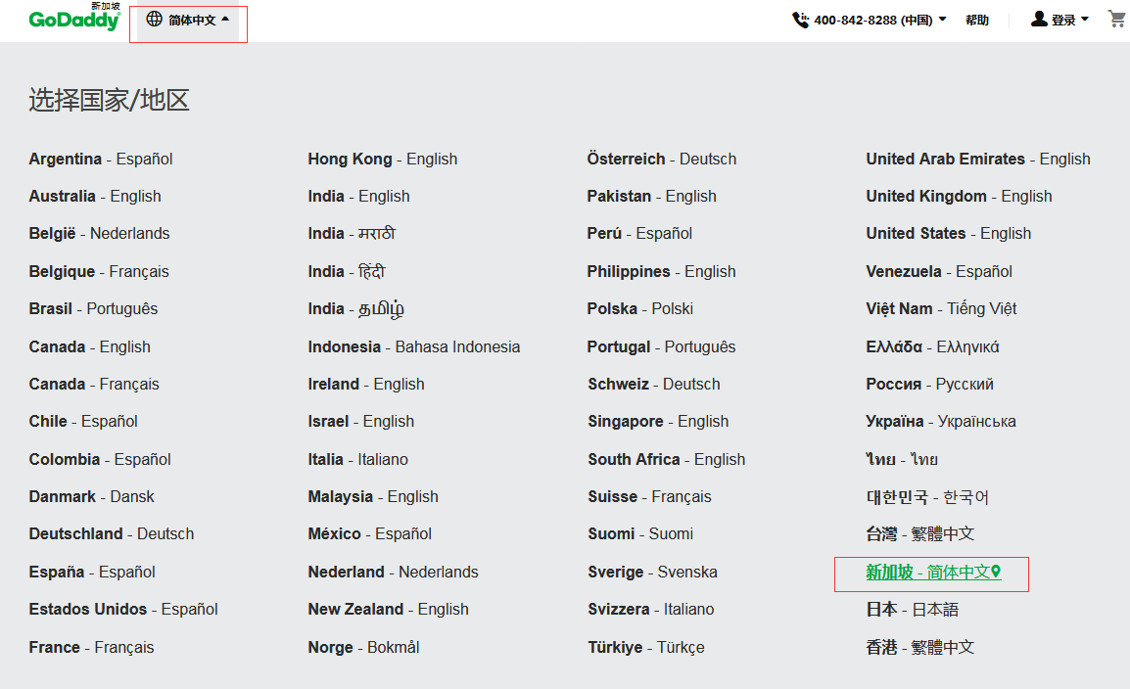This screenshot has height=689, width=1130.
Task: Click the user account icon
Action: [x=1039, y=19]
